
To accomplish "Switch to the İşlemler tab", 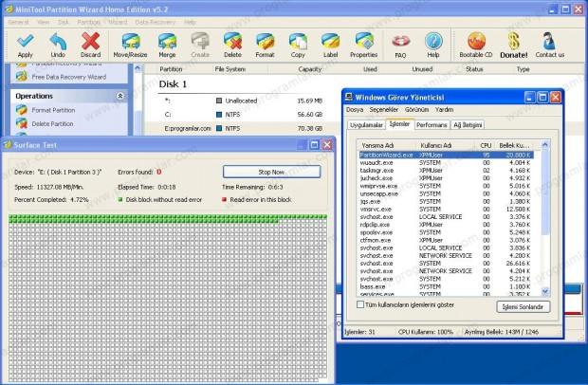I will (400, 124).
